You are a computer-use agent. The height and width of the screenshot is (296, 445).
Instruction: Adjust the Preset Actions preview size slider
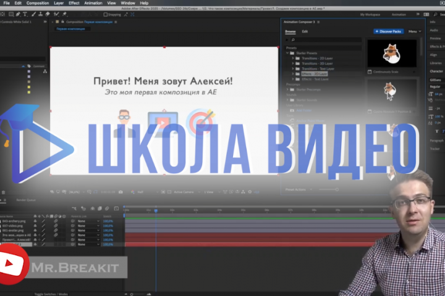coord(337,189)
